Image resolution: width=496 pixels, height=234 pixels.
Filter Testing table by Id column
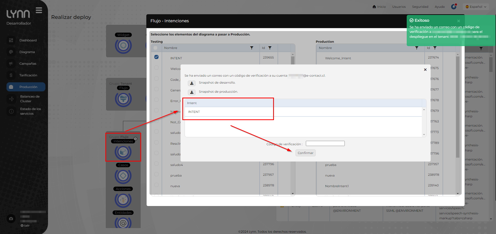(x=270, y=48)
